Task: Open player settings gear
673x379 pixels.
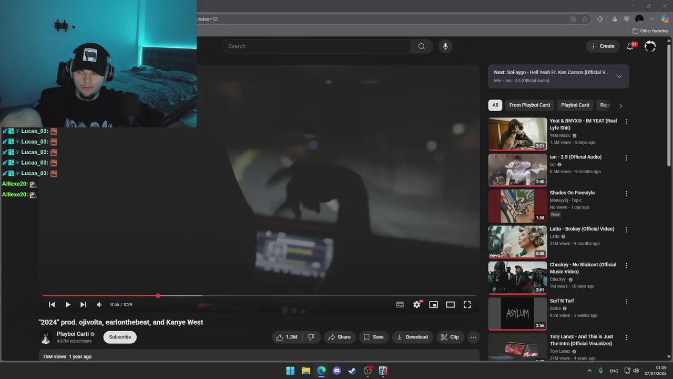Action: tap(417, 305)
